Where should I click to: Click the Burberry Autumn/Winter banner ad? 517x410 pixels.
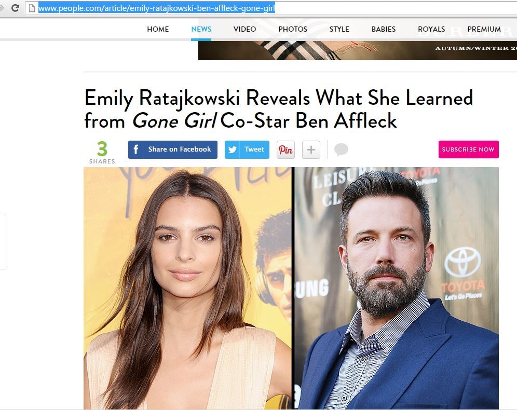358,50
